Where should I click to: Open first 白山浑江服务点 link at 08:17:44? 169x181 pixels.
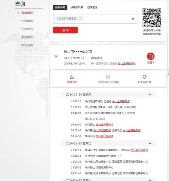[x=102, y=130]
